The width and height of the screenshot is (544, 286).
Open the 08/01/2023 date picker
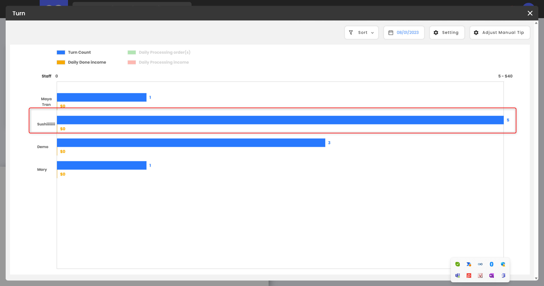[x=407, y=33]
